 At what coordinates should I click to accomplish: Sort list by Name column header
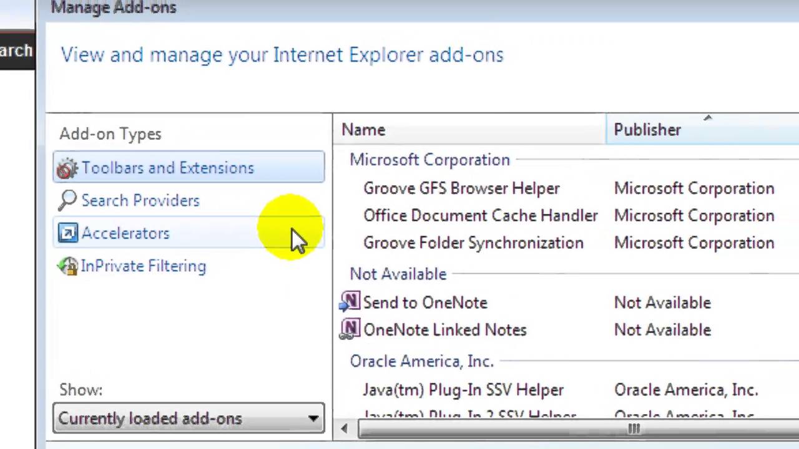469,130
